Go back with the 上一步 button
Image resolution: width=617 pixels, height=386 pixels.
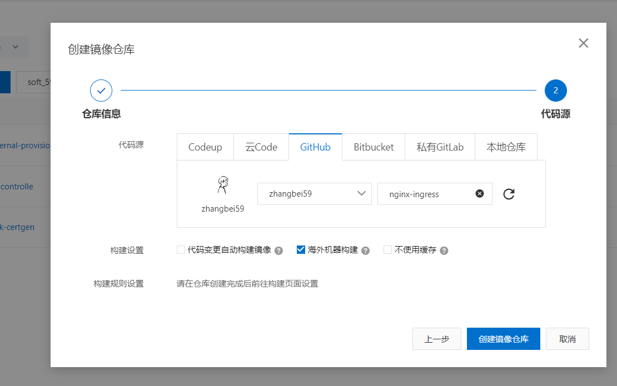tap(436, 339)
